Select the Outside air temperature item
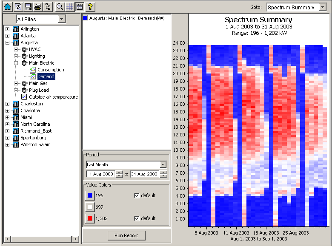332x246 pixels. tap(53, 97)
